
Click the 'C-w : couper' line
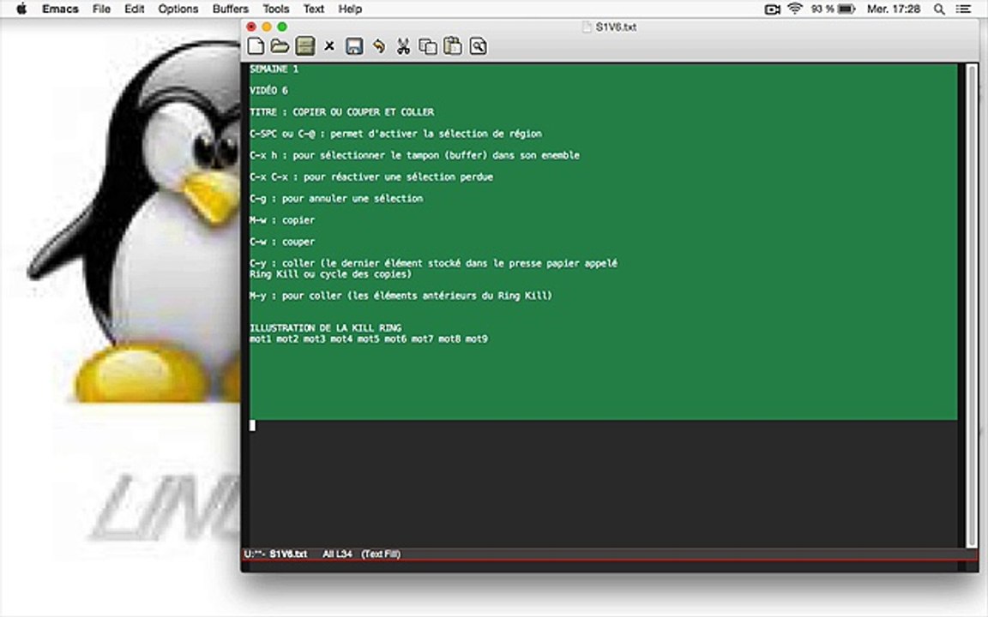tap(282, 242)
